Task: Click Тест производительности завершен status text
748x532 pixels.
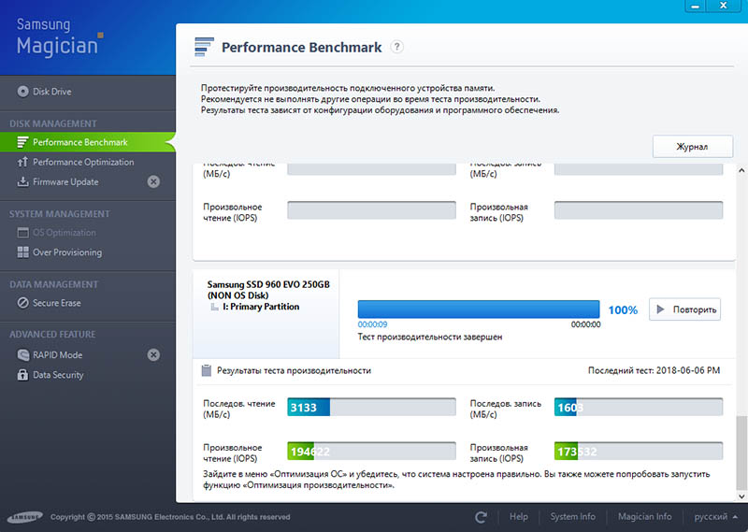Action: tap(430, 337)
